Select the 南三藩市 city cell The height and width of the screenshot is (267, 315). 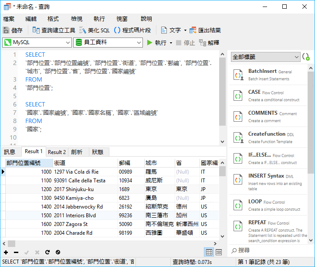pyautogui.click(x=159, y=216)
